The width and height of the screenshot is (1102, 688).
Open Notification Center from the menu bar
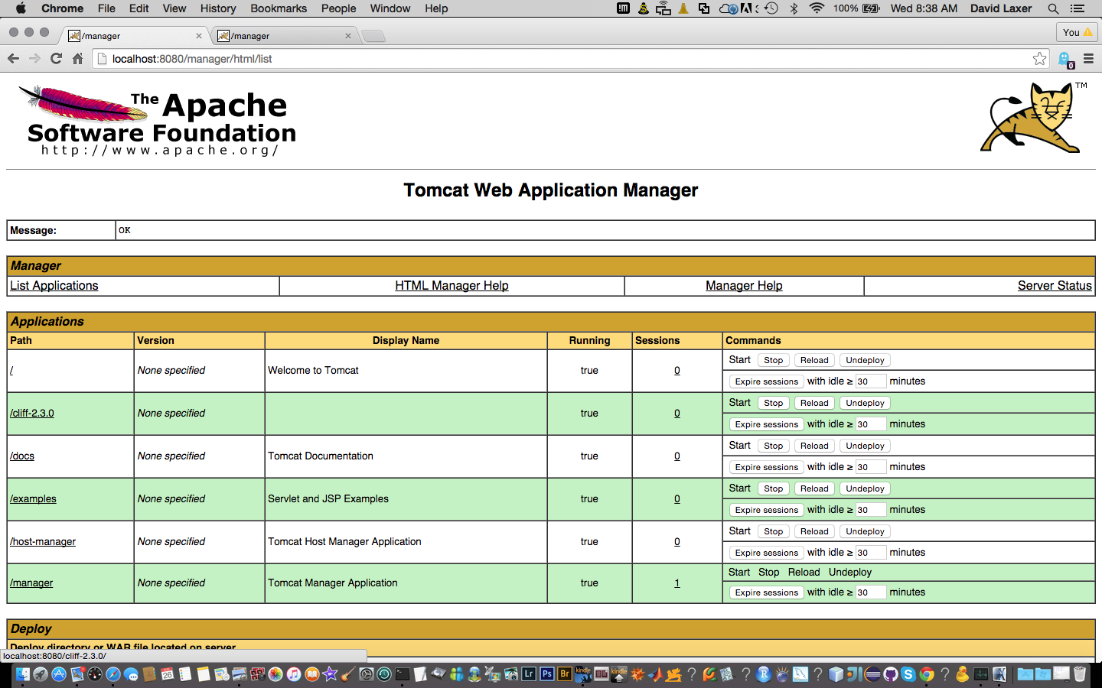tap(1078, 8)
